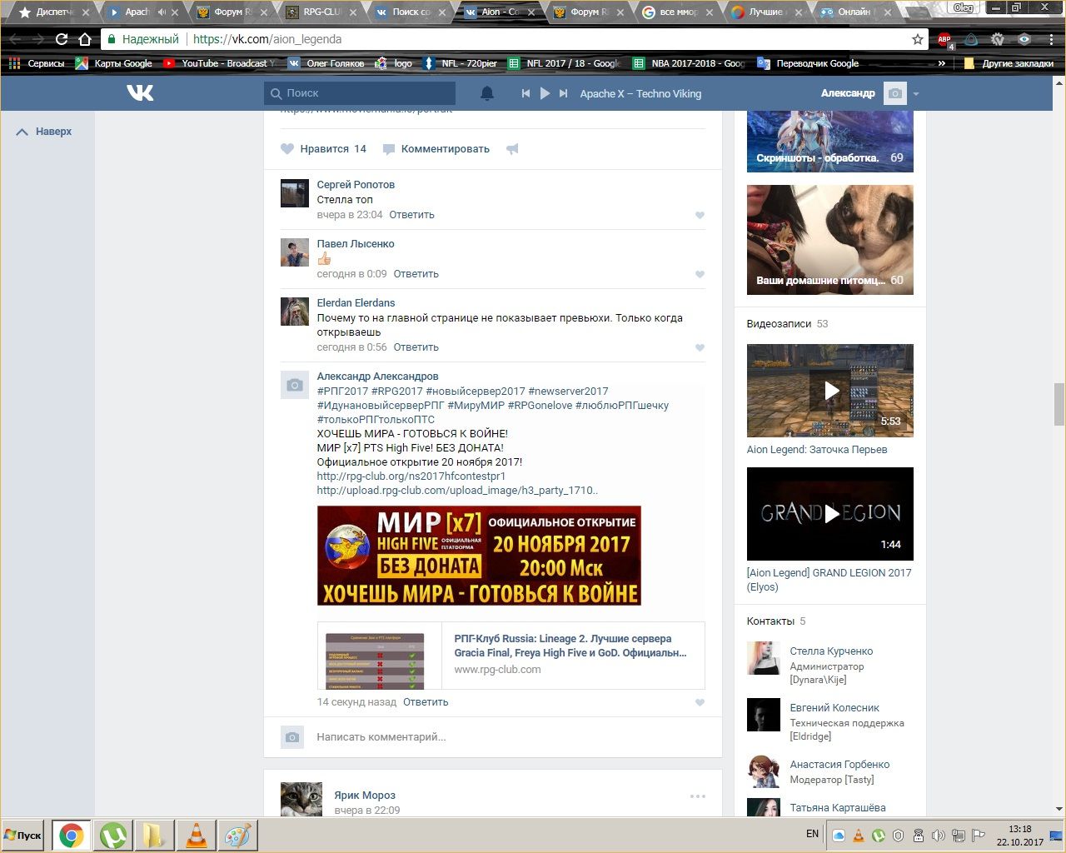Reload the page in Chrome

[x=61, y=39]
